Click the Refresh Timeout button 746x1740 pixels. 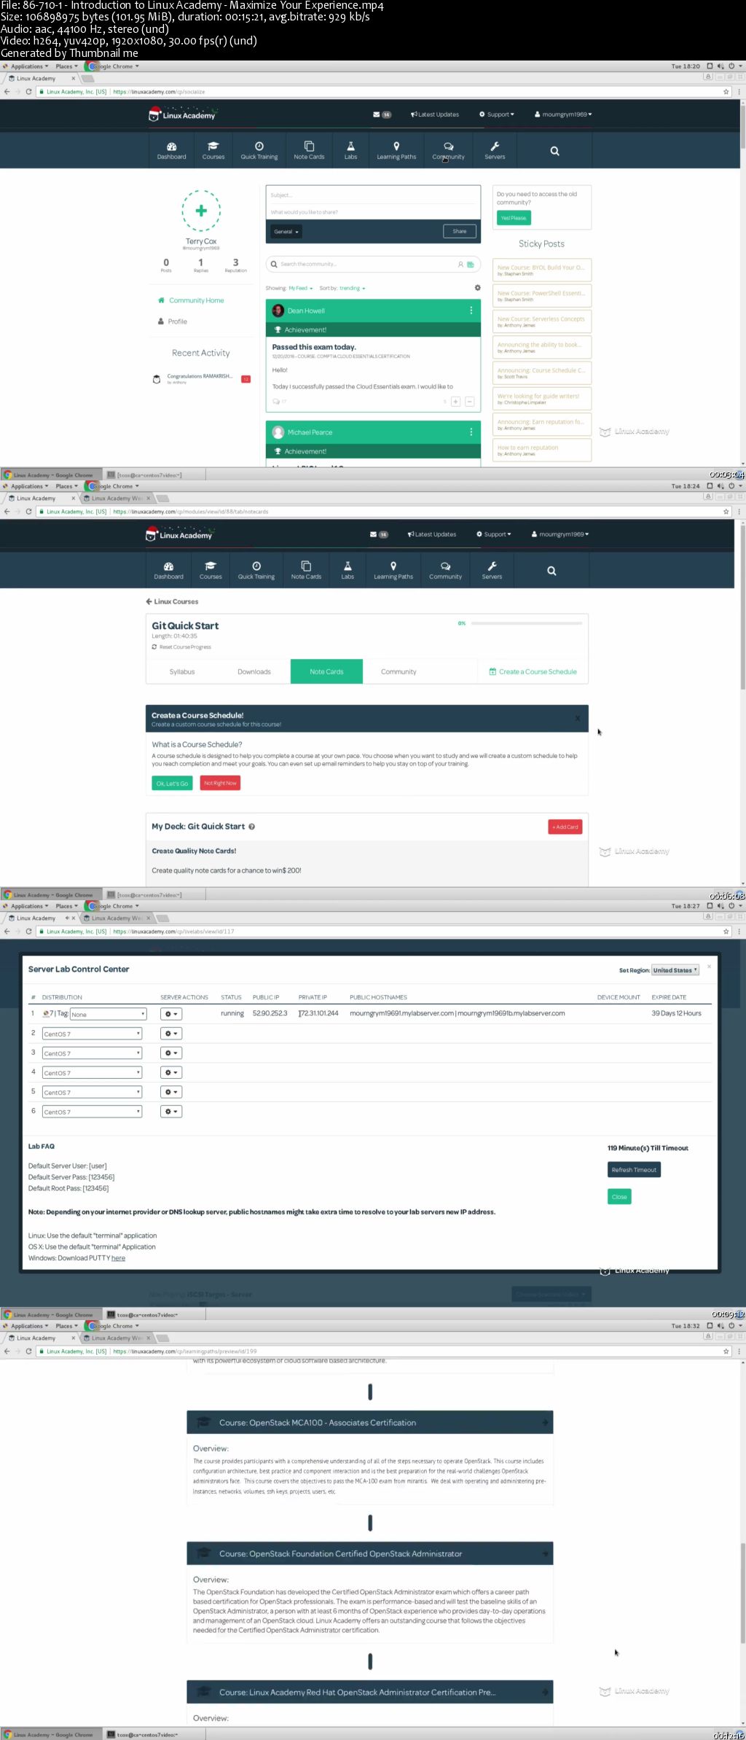634,1170
